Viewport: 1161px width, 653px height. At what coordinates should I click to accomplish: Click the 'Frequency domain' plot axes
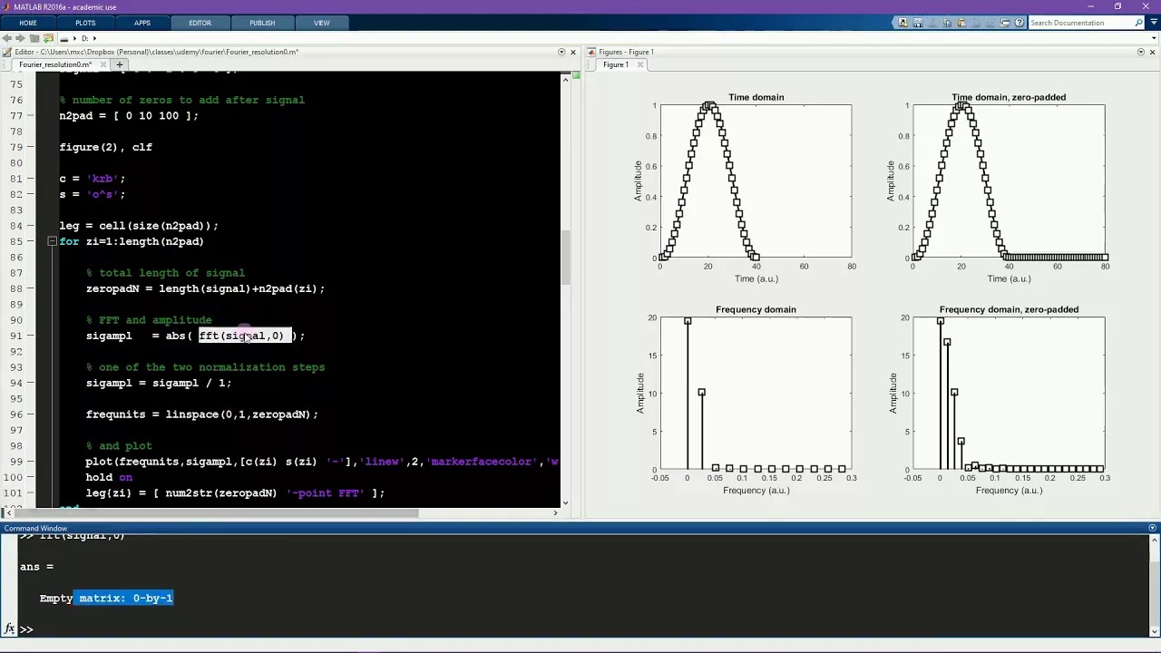coord(756,394)
